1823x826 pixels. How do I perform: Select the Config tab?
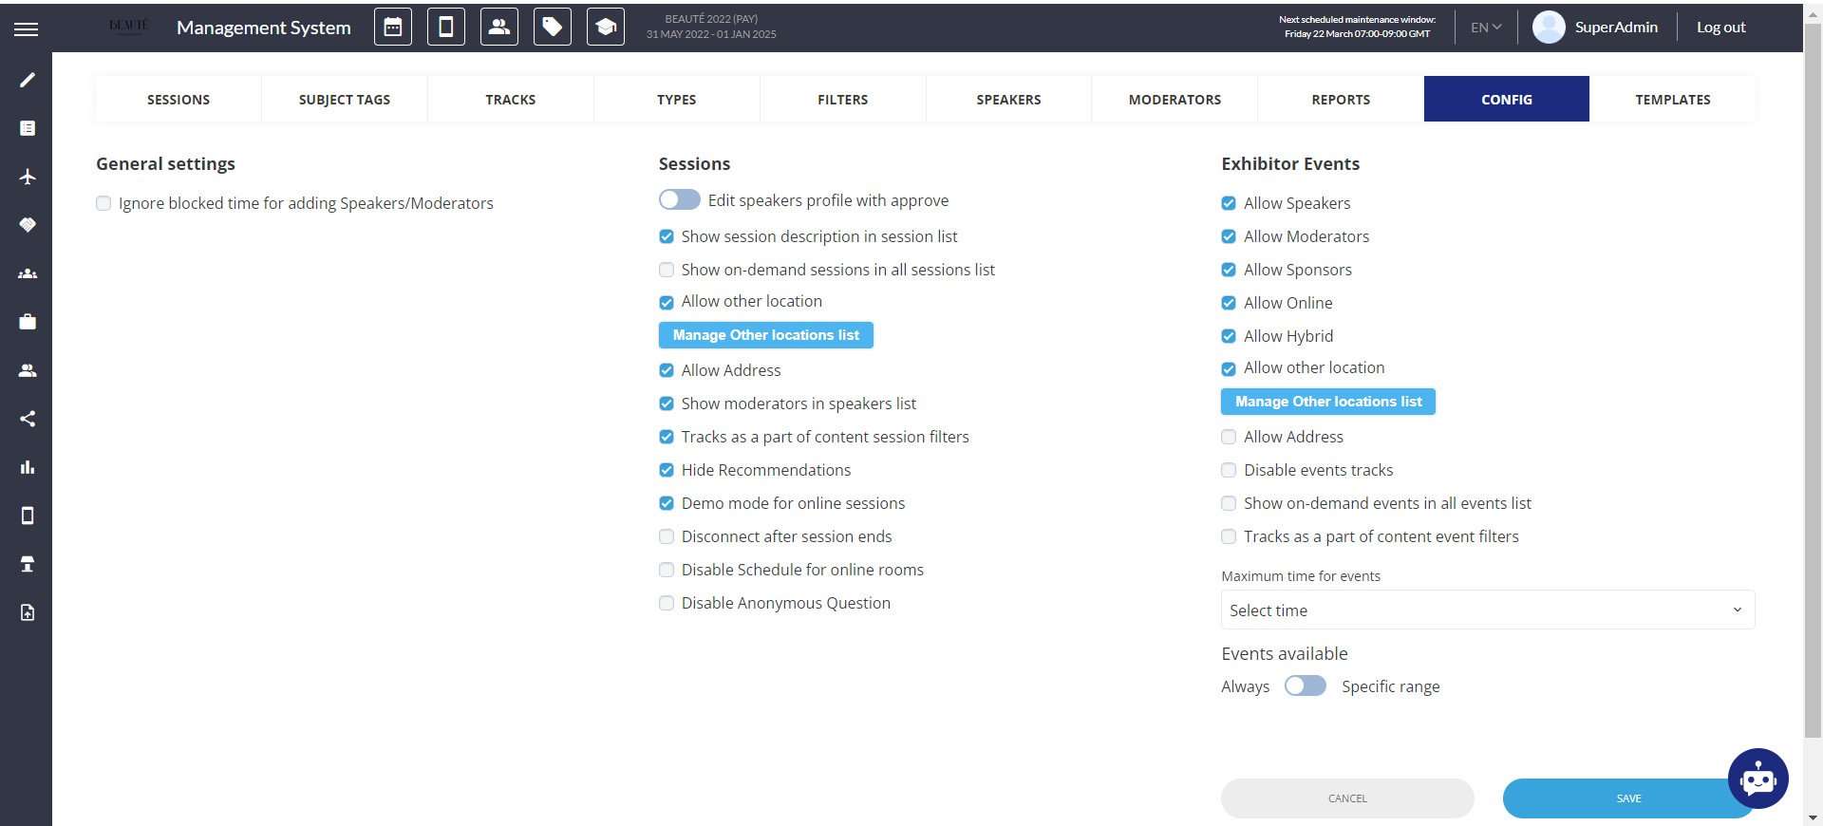pyautogui.click(x=1507, y=99)
